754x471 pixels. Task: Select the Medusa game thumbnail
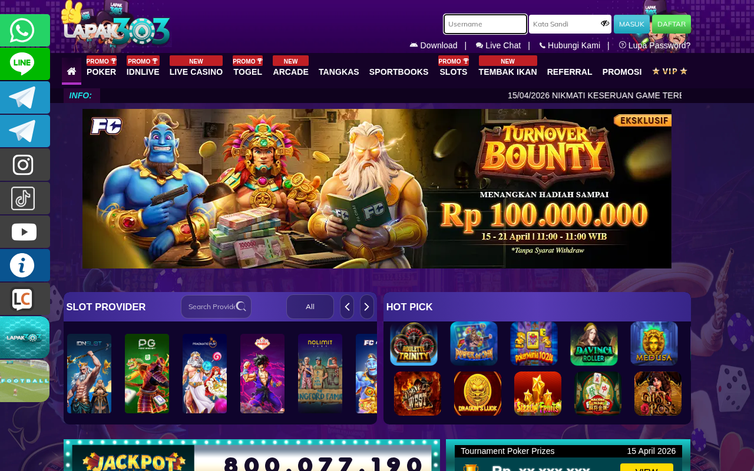point(654,343)
